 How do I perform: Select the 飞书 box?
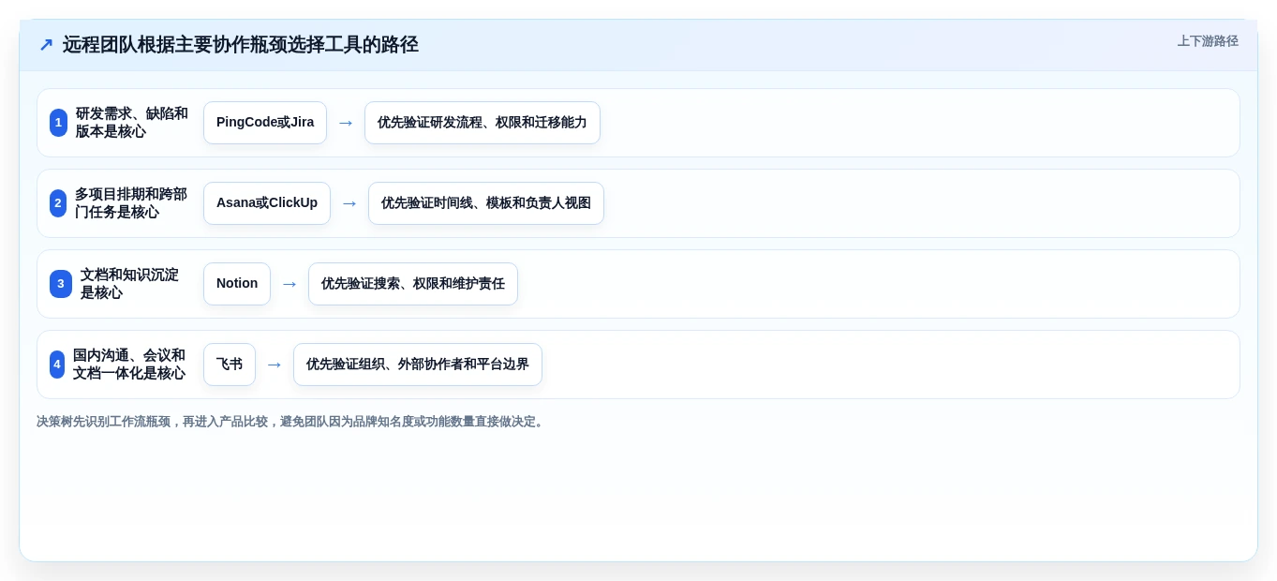(x=230, y=365)
